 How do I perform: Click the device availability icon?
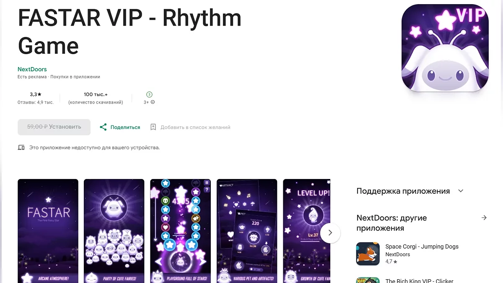click(21, 148)
